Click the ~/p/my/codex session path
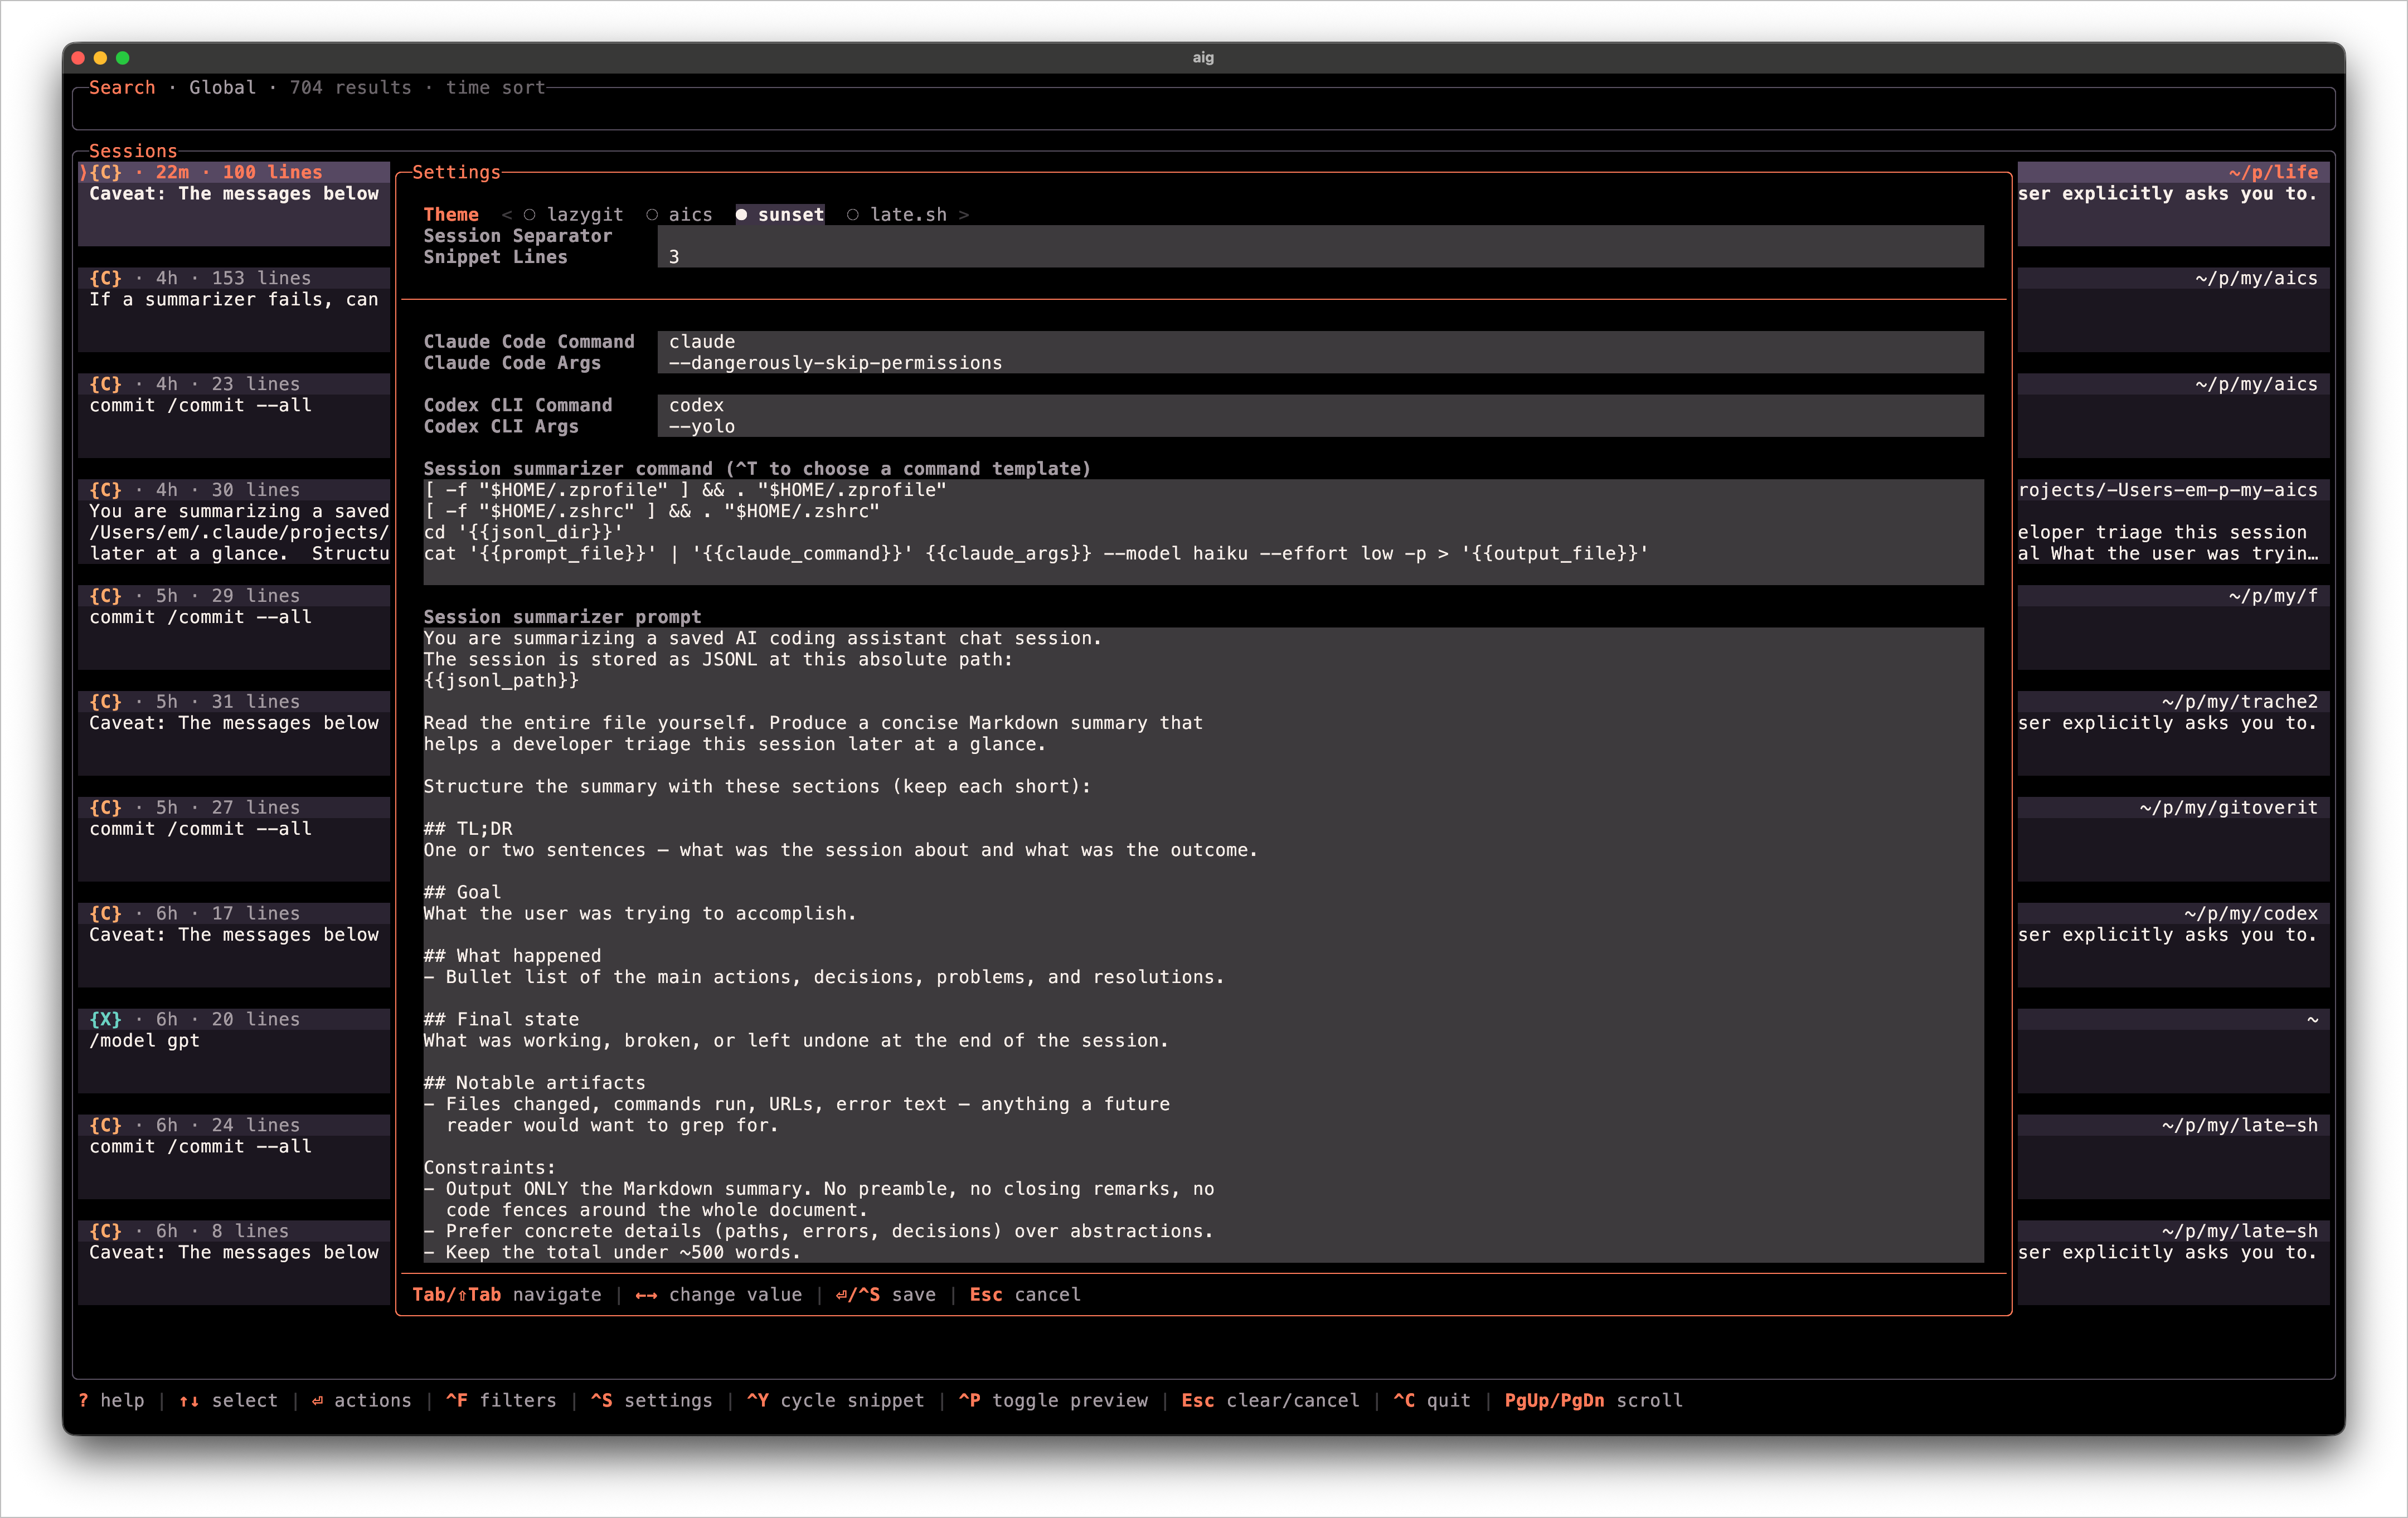Viewport: 2408px width, 1518px height. pos(2251,914)
